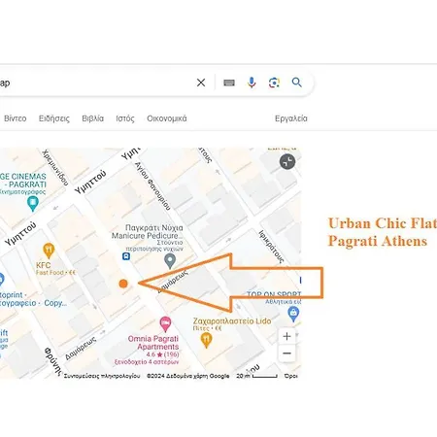
Task: Open the Συντομεύσεις πληκτρολογίου link
Action: coord(102,376)
